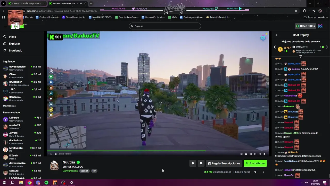Open the three-dot video options menu
This screenshot has width=330, height=186.
[263, 172]
